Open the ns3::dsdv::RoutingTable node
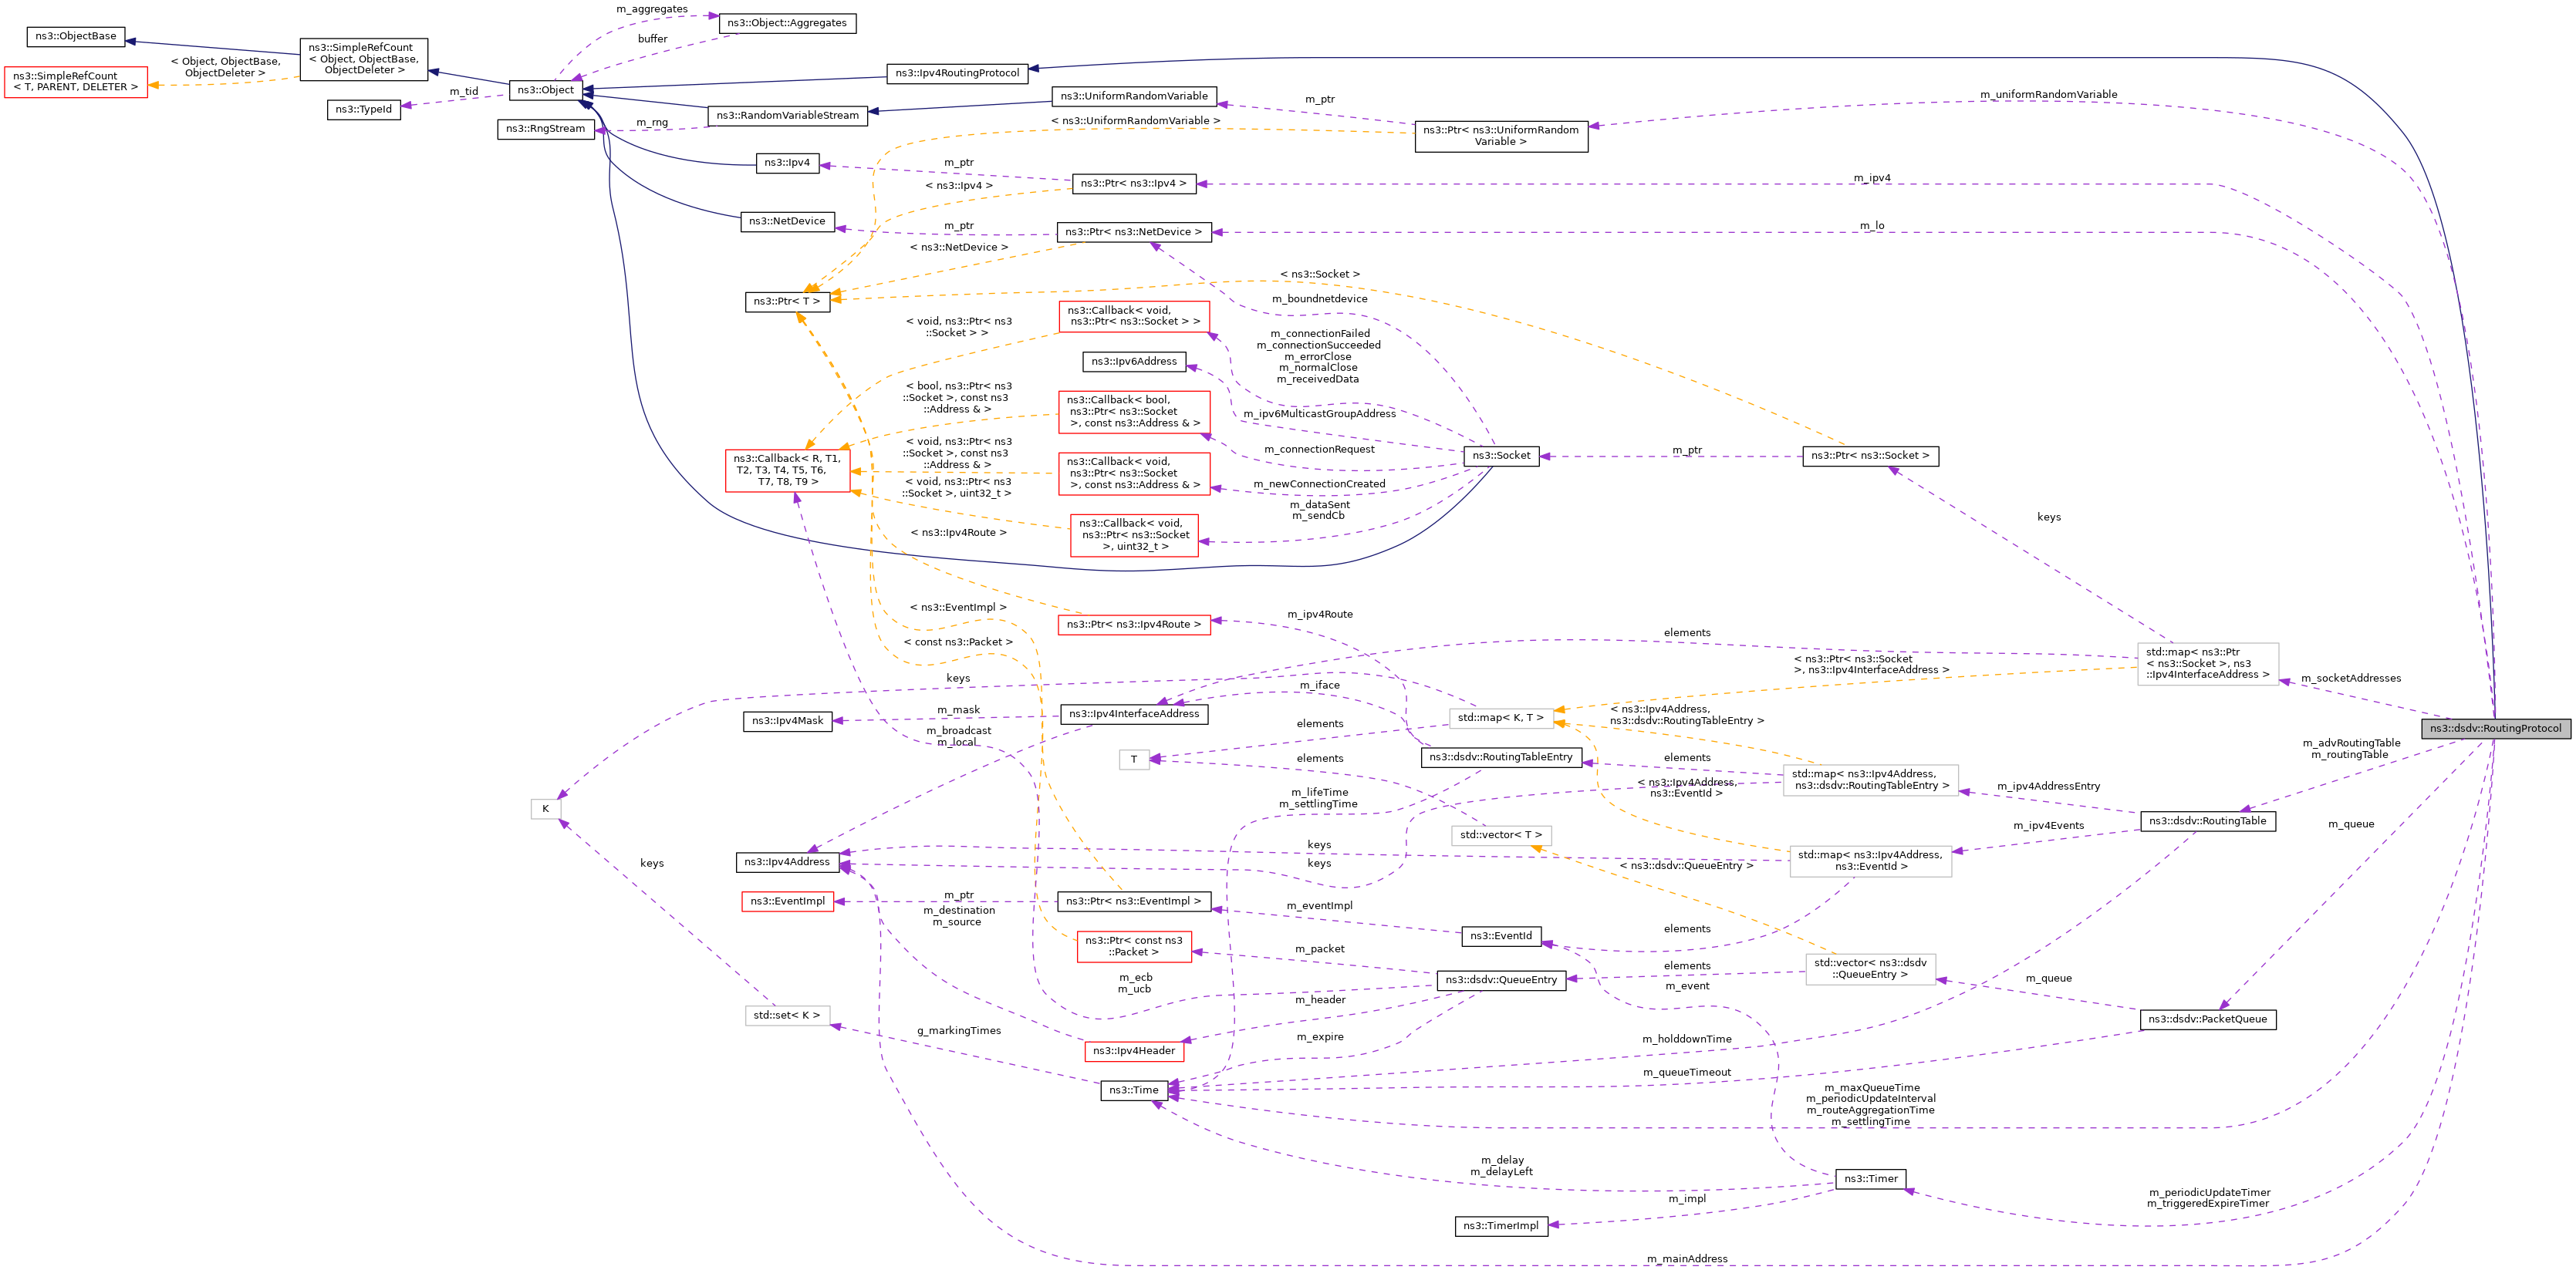 point(2208,821)
